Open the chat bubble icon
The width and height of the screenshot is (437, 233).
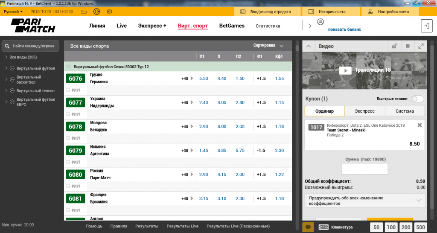pos(308,227)
